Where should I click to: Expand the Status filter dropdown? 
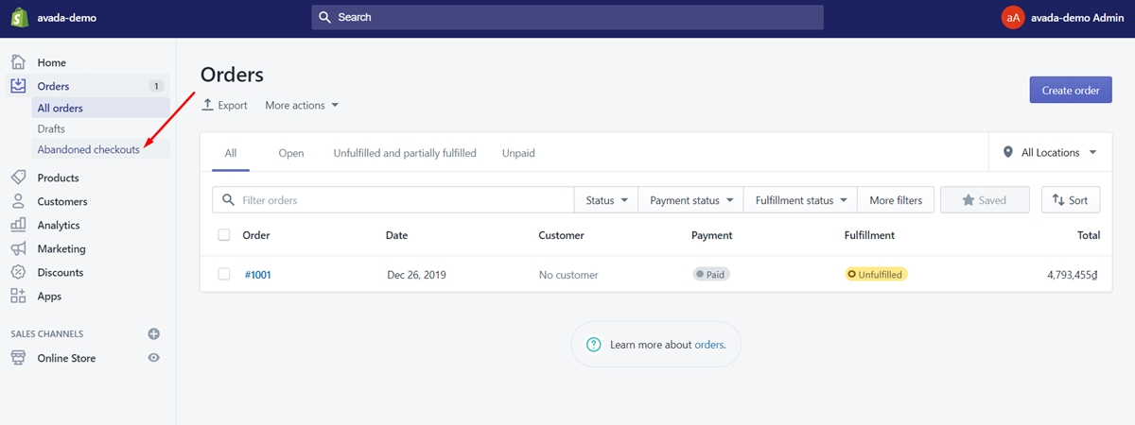[x=606, y=200]
